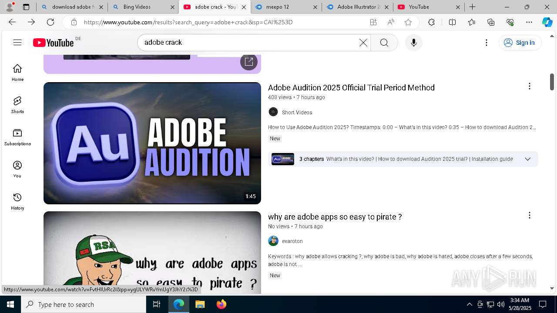Viewport: 557px width, 313px height.
Task: Click the 3 chapters thumbnail preview
Action: [283, 159]
